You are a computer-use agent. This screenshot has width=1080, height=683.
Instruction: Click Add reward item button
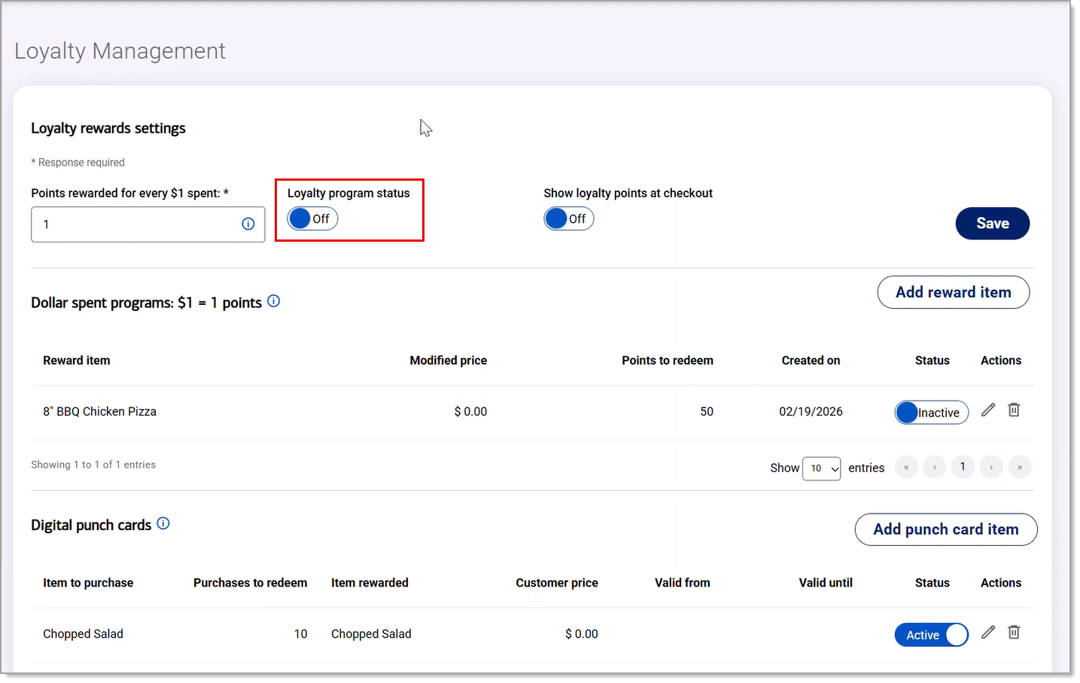tap(954, 292)
